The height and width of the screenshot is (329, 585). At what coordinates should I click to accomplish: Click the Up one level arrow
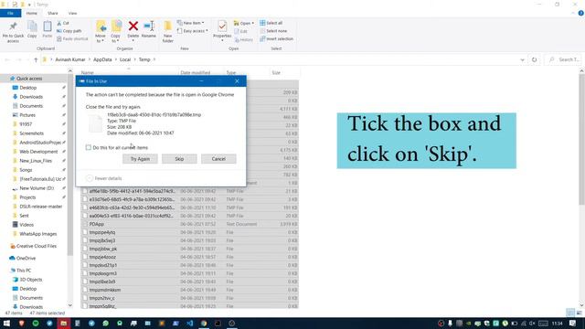click(36, 59)
